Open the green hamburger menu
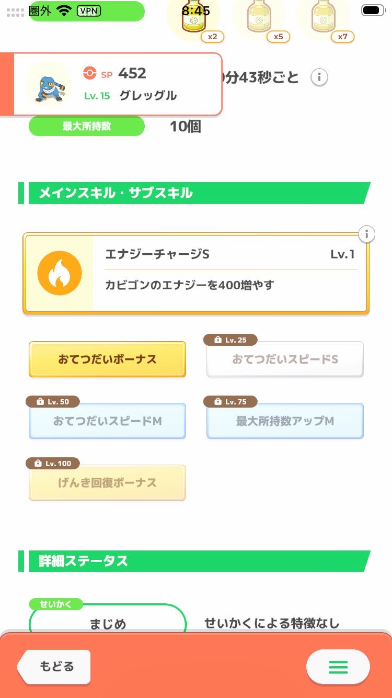Viewport: 392px width, 698px height. [x=338, y=667]
